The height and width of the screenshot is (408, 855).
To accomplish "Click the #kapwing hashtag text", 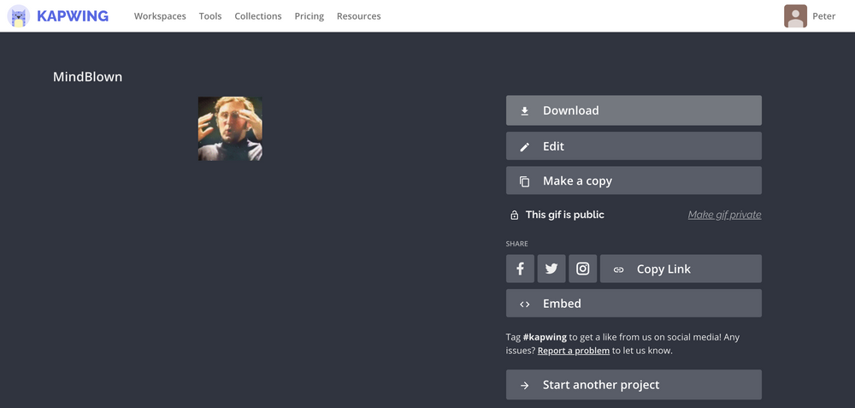I will tap(545, 337).
